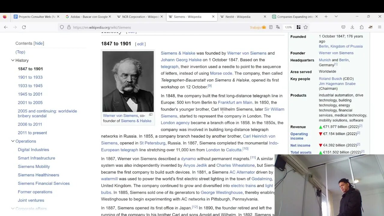Open Joint ventures contents entry

coord(31,200)
